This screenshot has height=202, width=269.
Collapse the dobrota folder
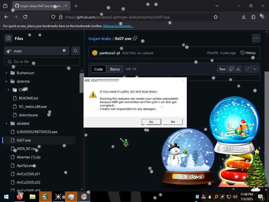pyautogui.click(x=6, y=81)
